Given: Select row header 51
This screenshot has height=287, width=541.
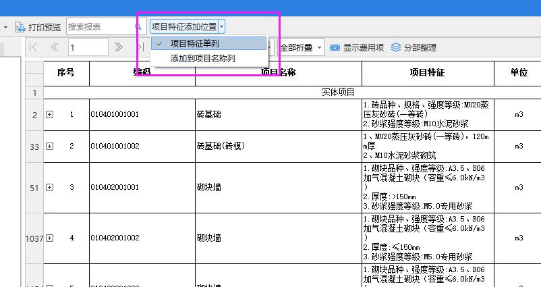Looking at the screenshot, I should click(x=34, y=188).
